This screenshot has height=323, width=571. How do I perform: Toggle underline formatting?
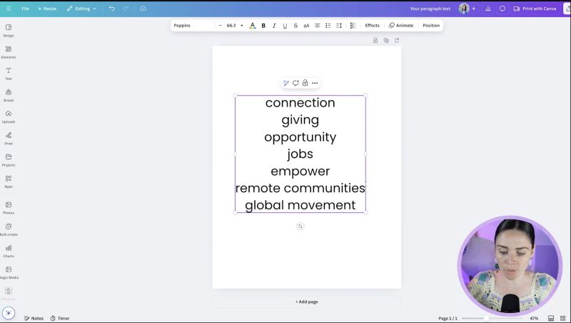point(285,26)
